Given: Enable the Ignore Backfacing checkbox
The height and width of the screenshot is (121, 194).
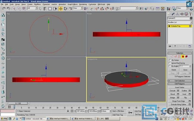Looking at the screenshot, I should (170, 63).
